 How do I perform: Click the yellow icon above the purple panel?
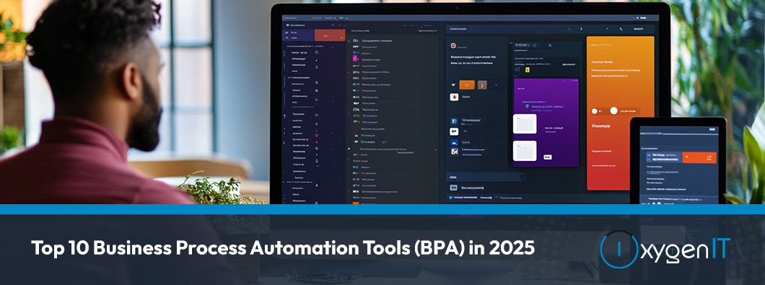coord(527,70)
